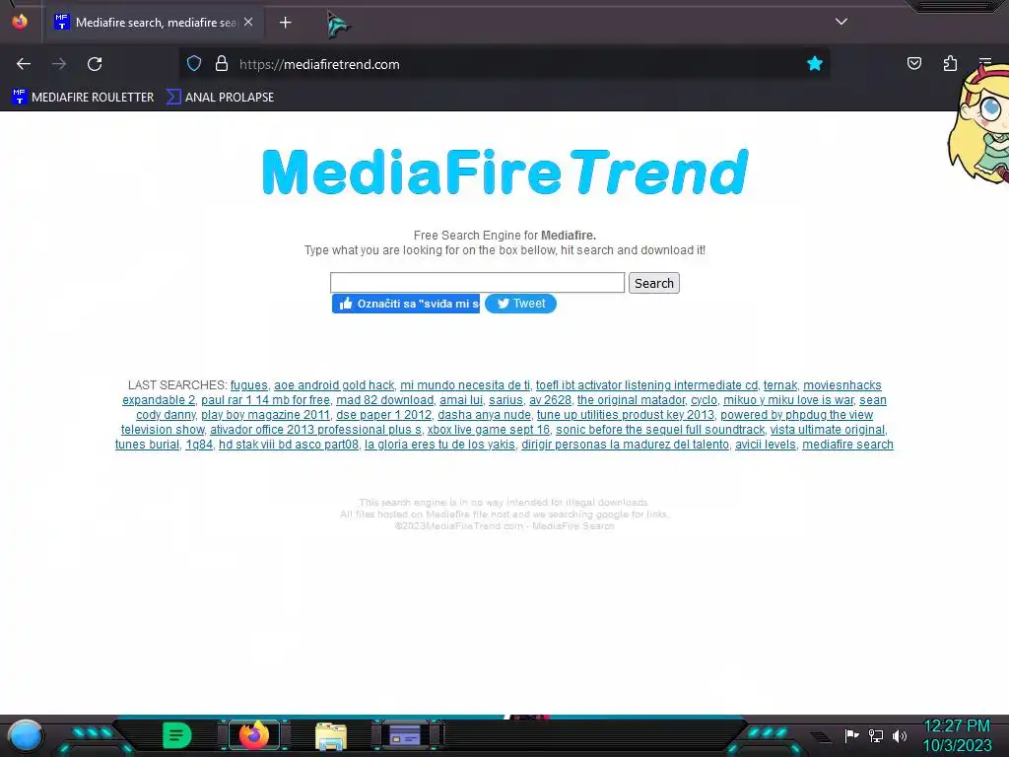Open 'mikuo y miku love is war' link
This screenshot has height=757, width=1009.
(x=788, y=400)
